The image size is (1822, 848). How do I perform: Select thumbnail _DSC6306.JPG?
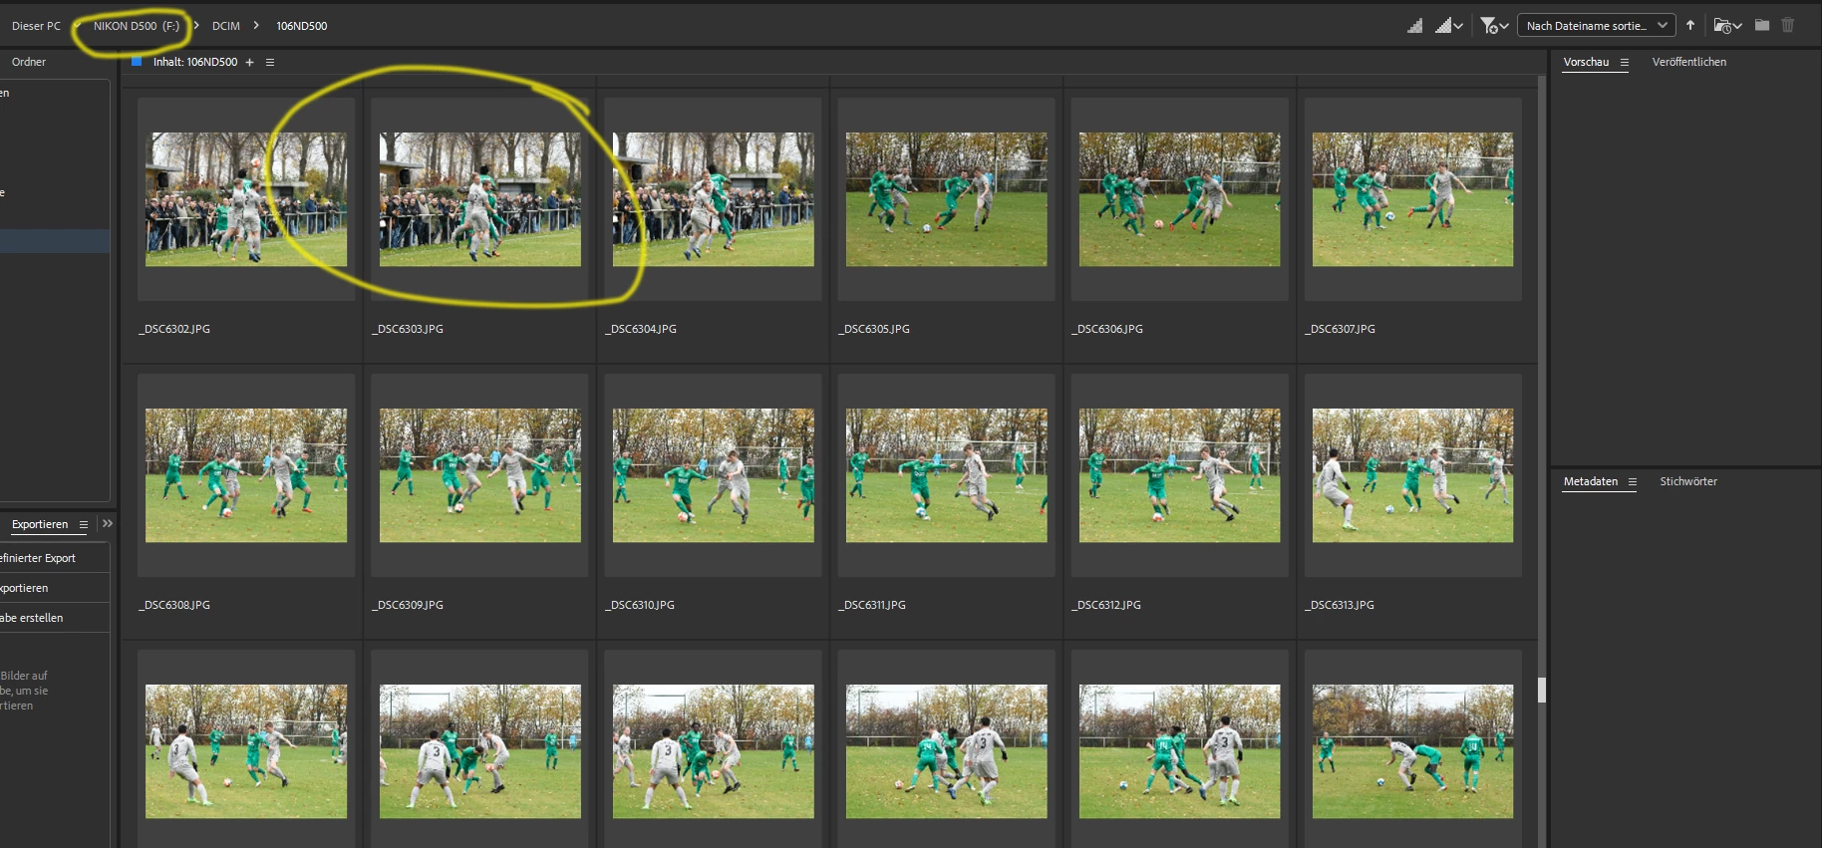pos(1179,199)
